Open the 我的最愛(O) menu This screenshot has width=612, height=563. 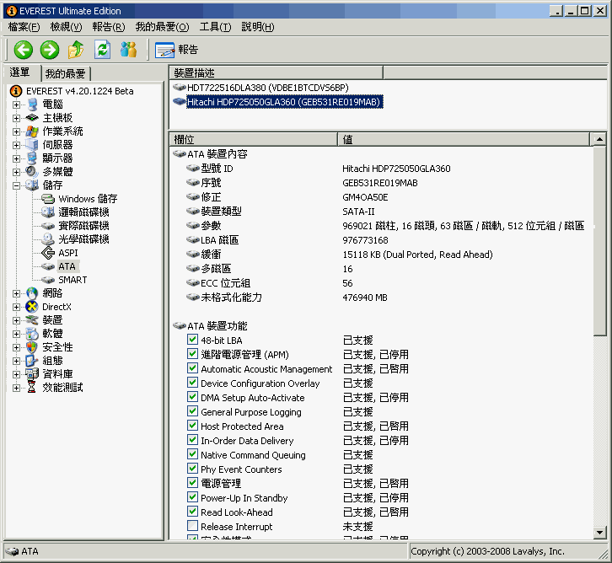pos(163,27)
